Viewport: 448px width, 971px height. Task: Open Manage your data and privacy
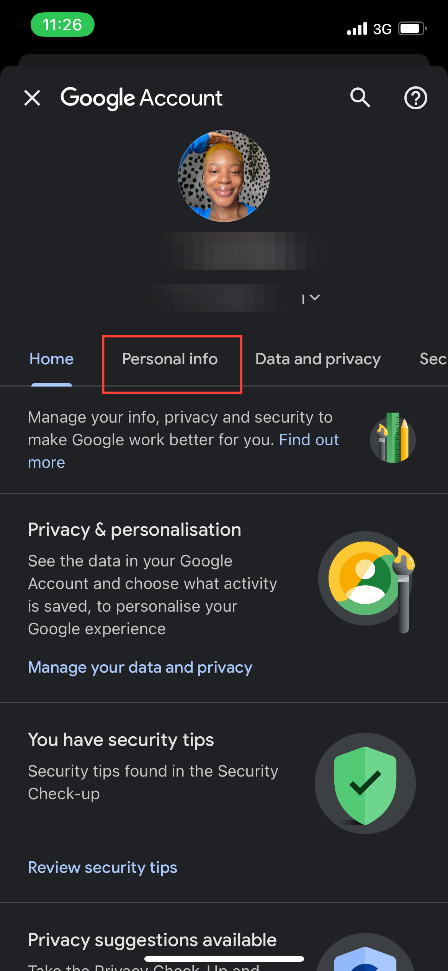140,667
